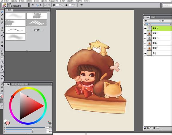Select the thin wavy stroke brush thumbnail

(x=15, y=30)
